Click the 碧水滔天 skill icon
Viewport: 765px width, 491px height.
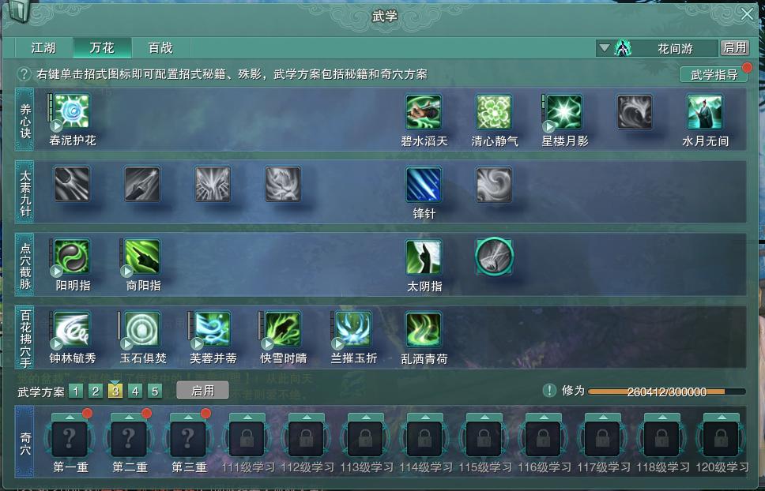click(x=424, y=112)
